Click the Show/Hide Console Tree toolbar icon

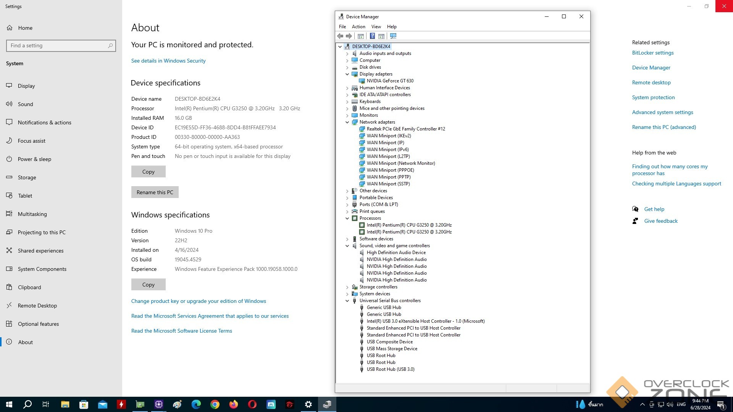coord(361,36)
